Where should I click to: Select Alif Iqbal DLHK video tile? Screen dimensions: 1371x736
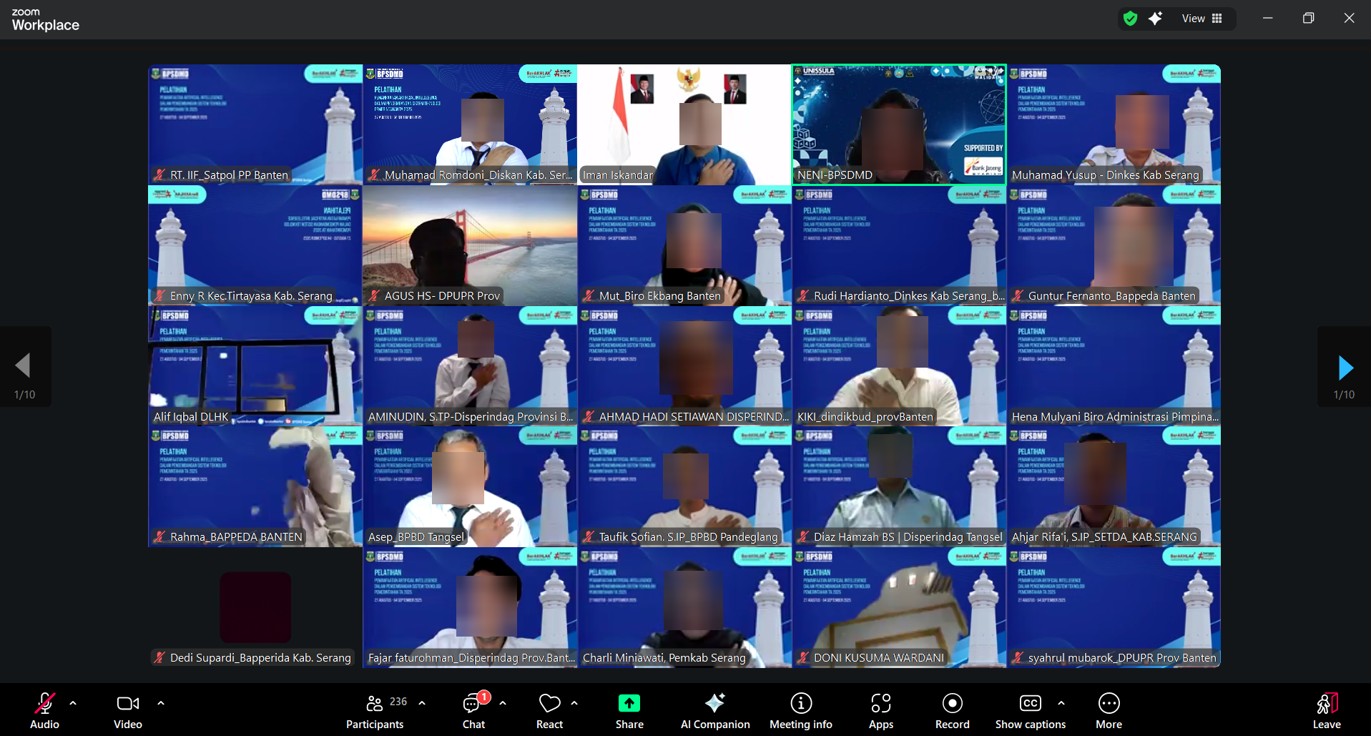click(x=255, y=366)
